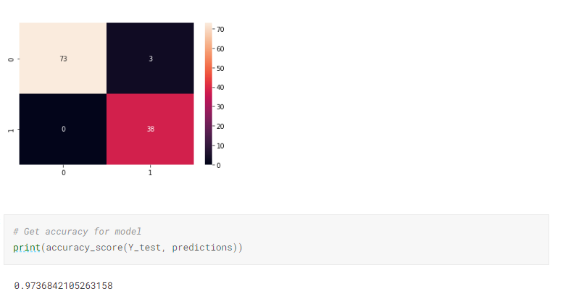
Task: Click the heatmap cell showing 73
Action: [63, 59]
